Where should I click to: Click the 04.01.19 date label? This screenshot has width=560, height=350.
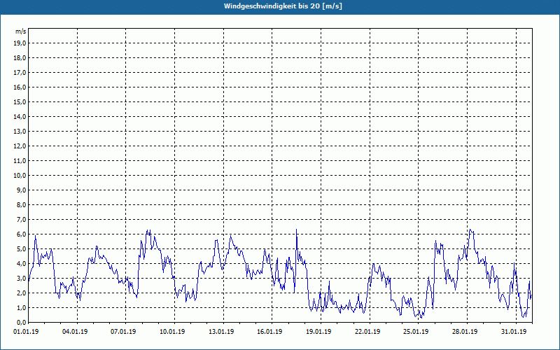pyautogui.click(x=75, y=332)
